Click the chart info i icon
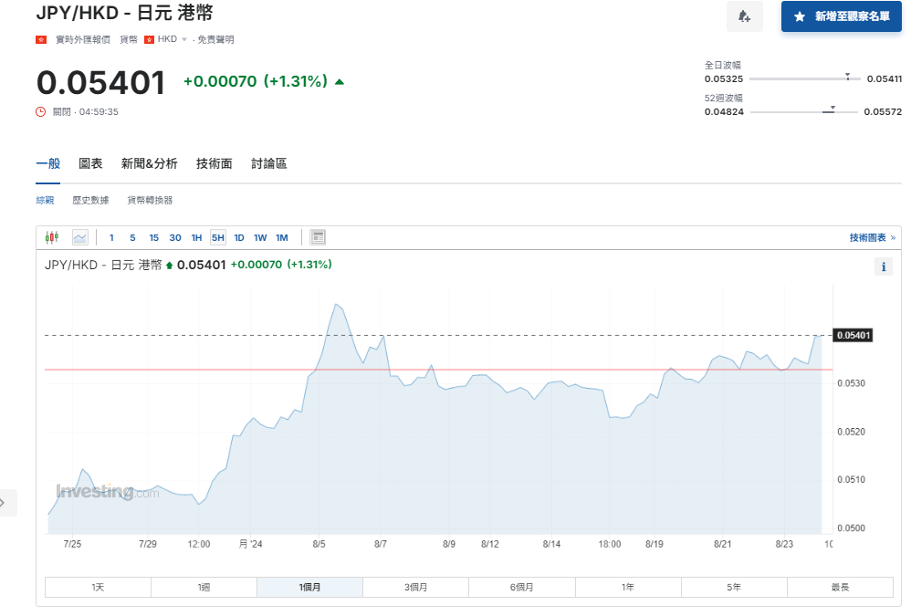The width and height of the screenshot is (911, 616). (x=883, y=266)
